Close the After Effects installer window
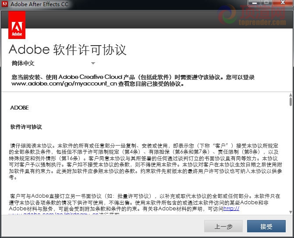 tap(283, 3)
